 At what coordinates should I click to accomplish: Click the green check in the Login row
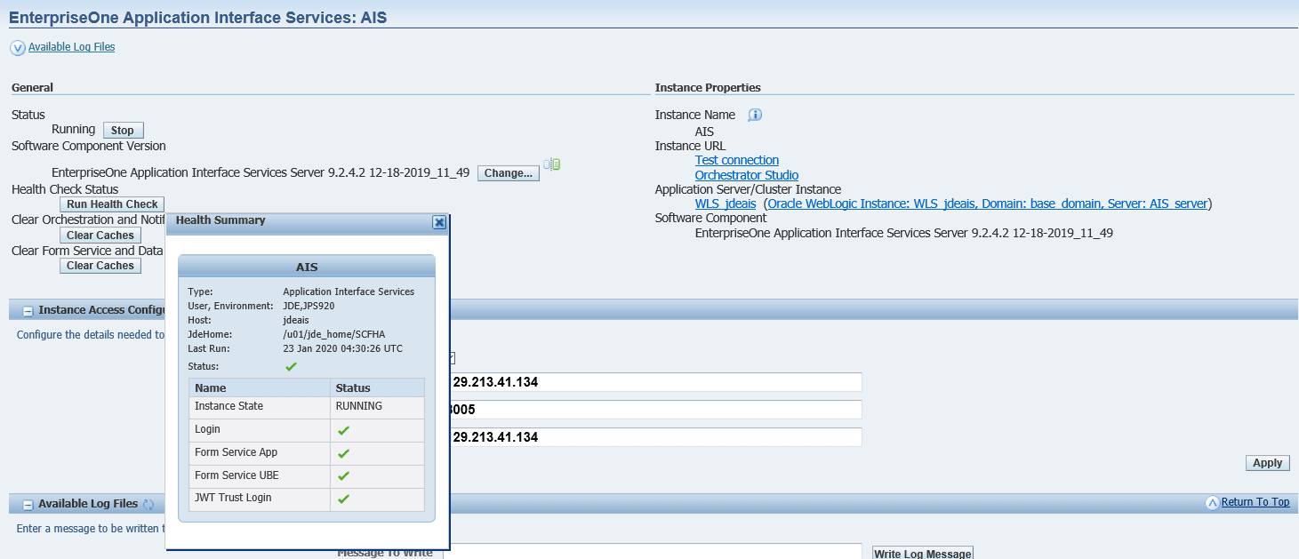pos(343,430)
